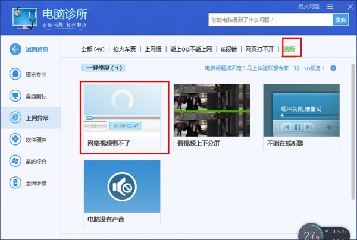Click the 电脑诊所 logo monitor with stethoscope

(x=25, y=18)
